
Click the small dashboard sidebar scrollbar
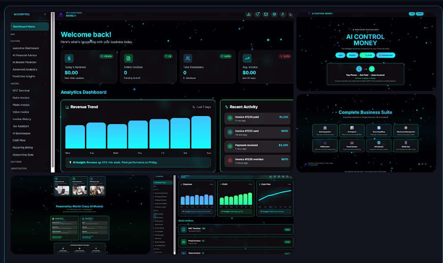(175, 215)
